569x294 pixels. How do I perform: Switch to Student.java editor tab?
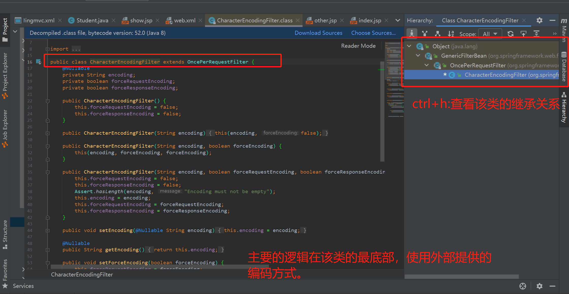[x=92, y=20]
